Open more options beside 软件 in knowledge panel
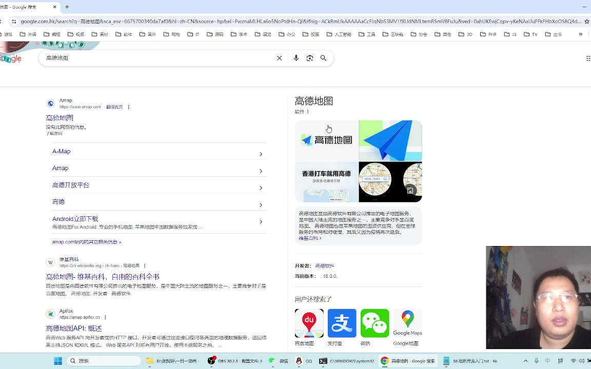591x369 pixels. (308, 111)
